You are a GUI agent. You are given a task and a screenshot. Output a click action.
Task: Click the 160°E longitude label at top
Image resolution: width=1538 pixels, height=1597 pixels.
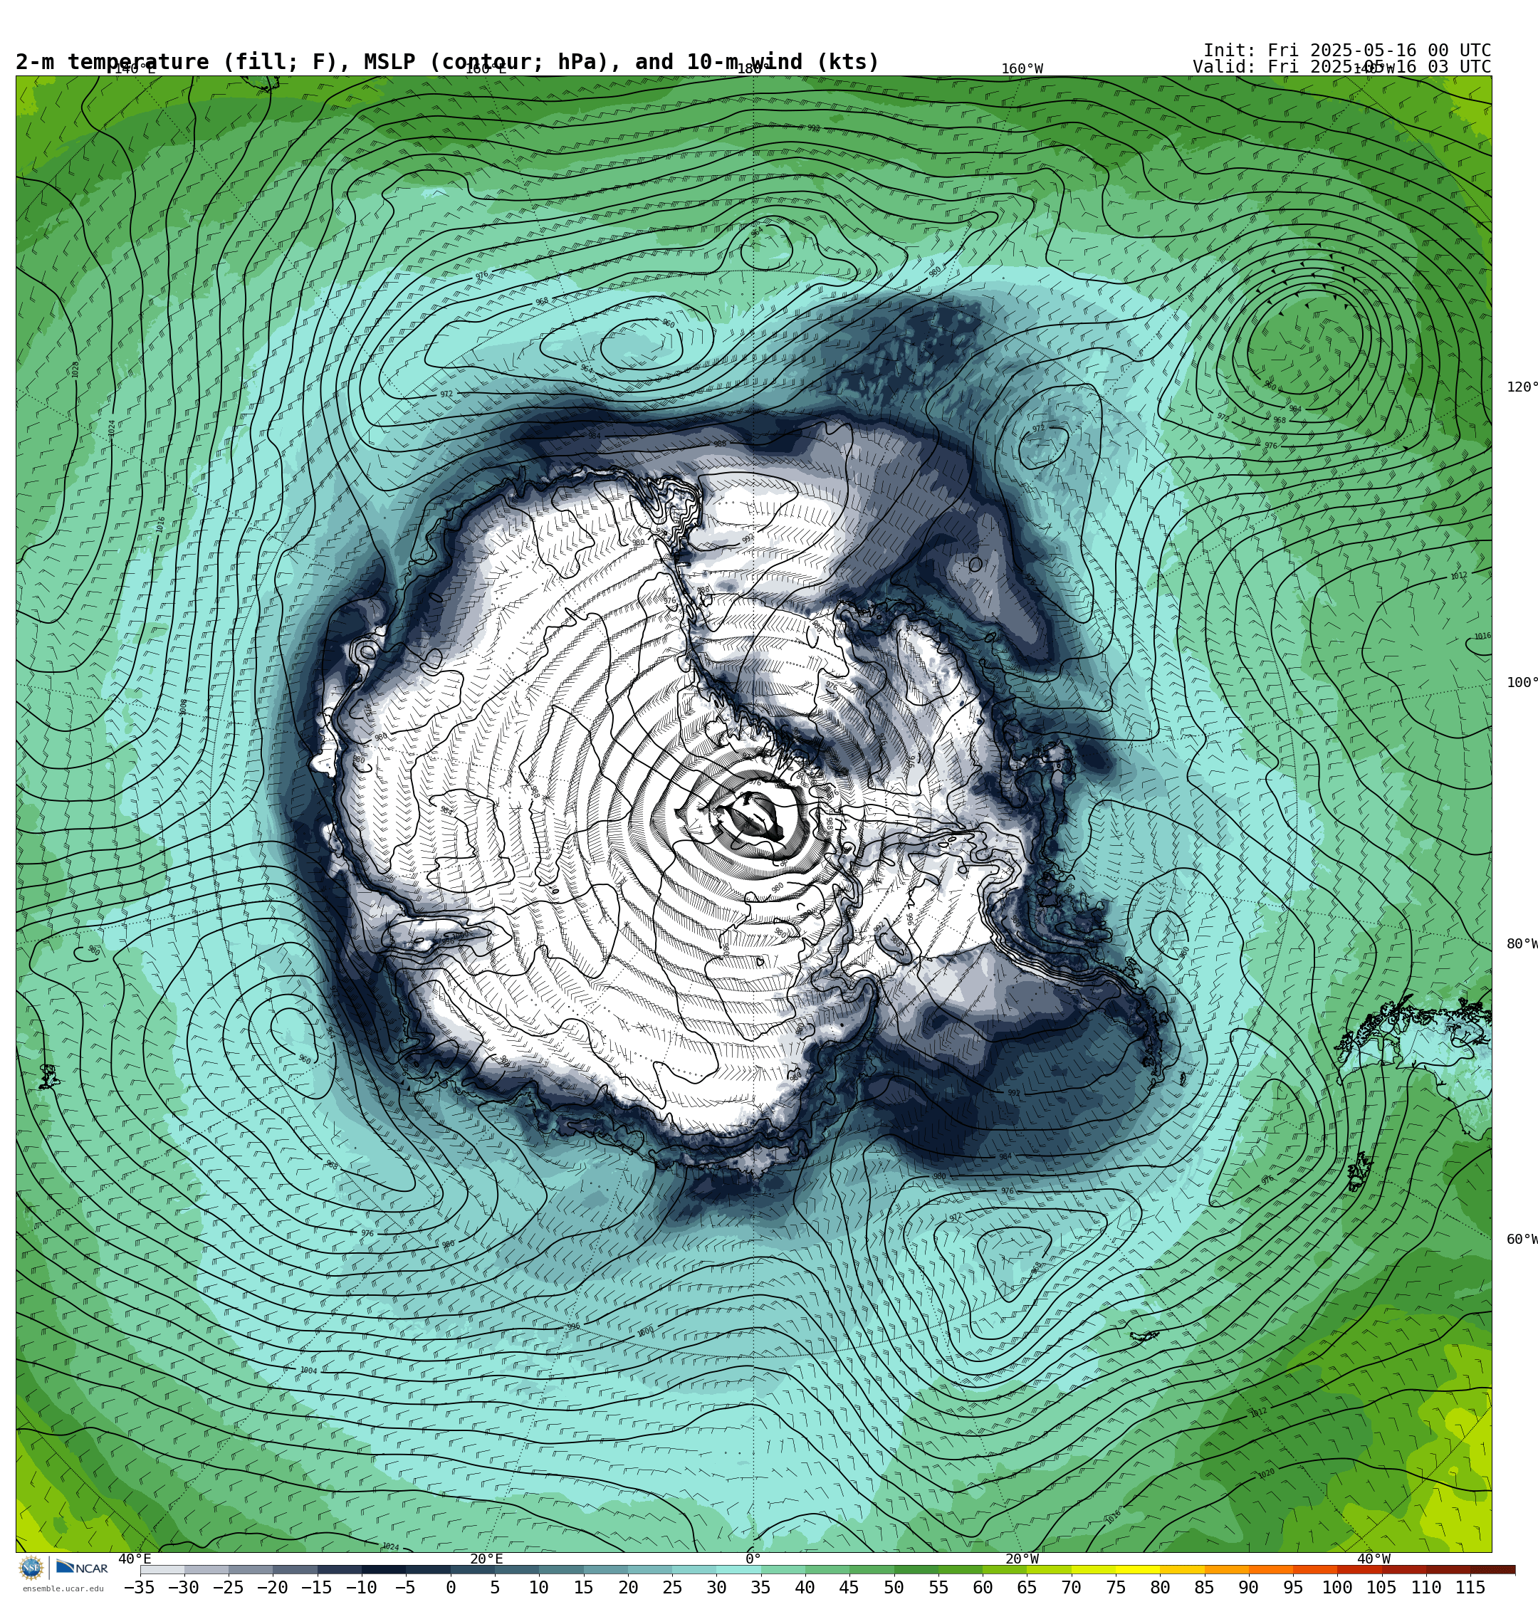point(486,68)
